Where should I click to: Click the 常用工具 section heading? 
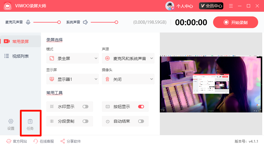(54, 93)
